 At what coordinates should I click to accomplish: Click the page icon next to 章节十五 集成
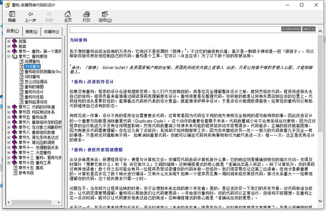(x=15, y=168)
